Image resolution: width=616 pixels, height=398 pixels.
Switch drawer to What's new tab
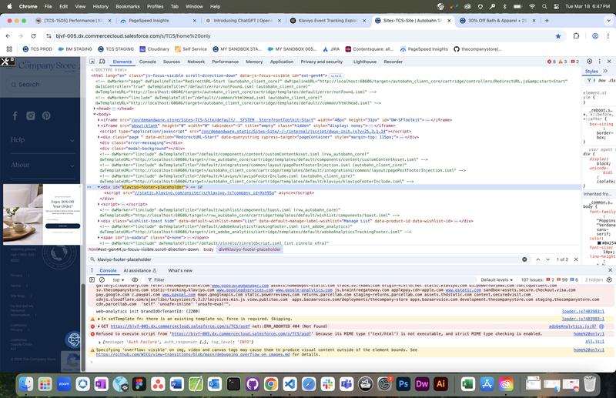pos(180,270)
